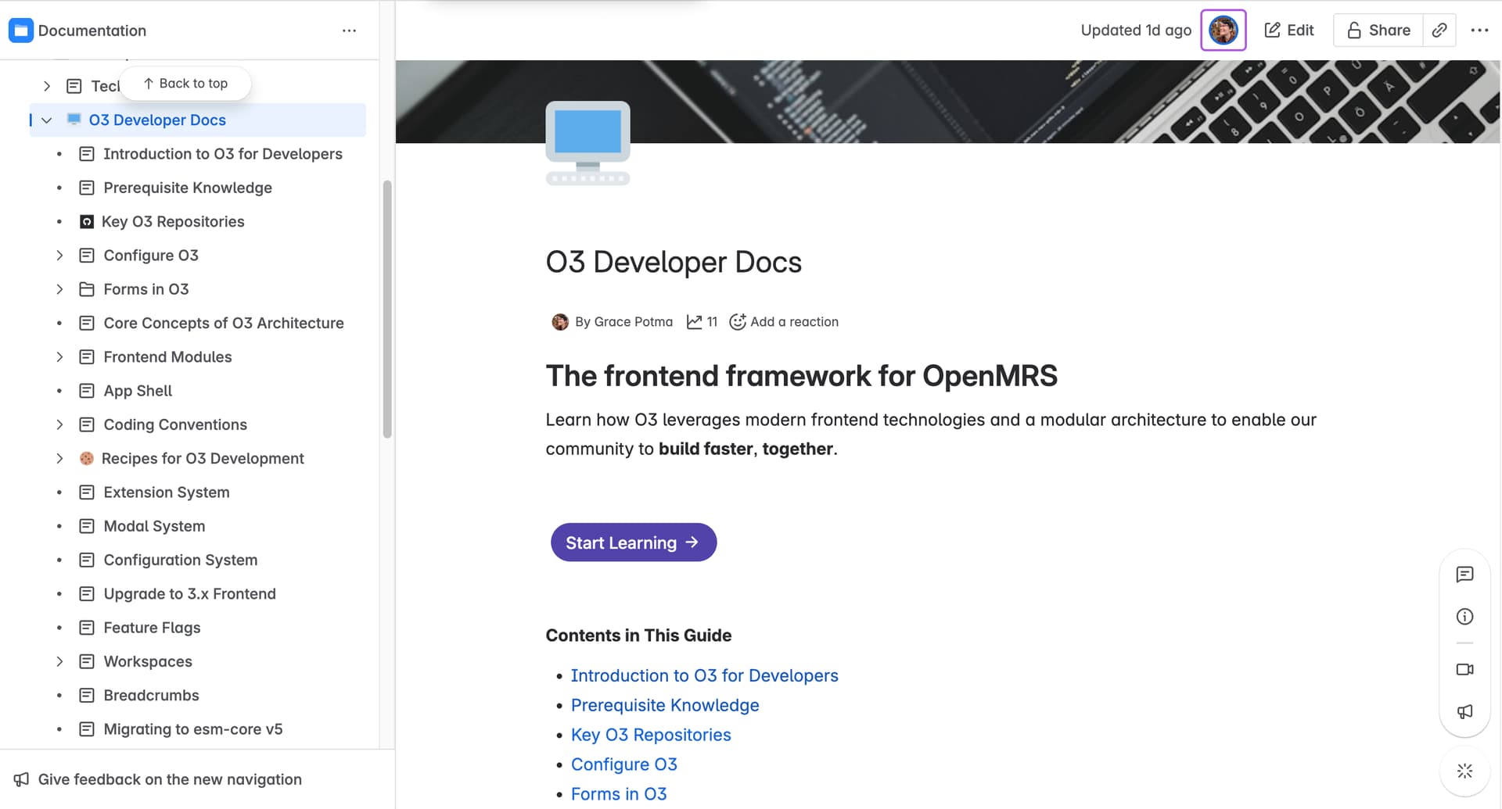Click the Share button
This screenshot has width=1502, height=809.
coord(1378,30)
